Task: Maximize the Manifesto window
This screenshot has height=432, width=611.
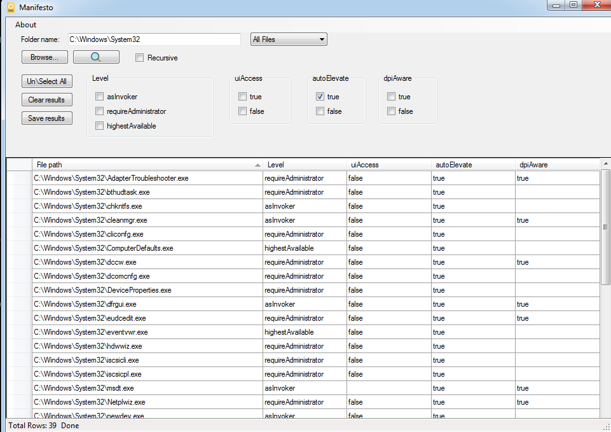Action: [573, 5]
